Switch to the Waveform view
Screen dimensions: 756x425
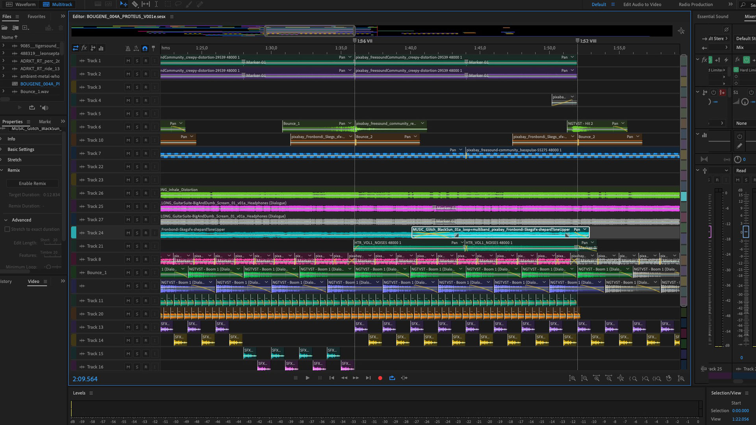click(21, 4)
